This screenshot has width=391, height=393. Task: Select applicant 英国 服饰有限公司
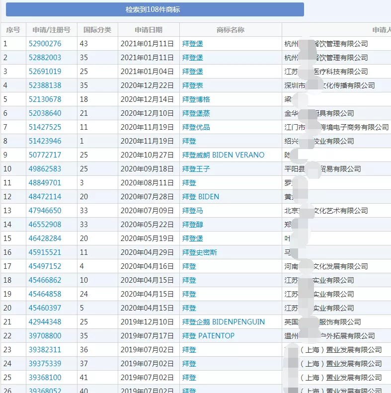point(322,322)
